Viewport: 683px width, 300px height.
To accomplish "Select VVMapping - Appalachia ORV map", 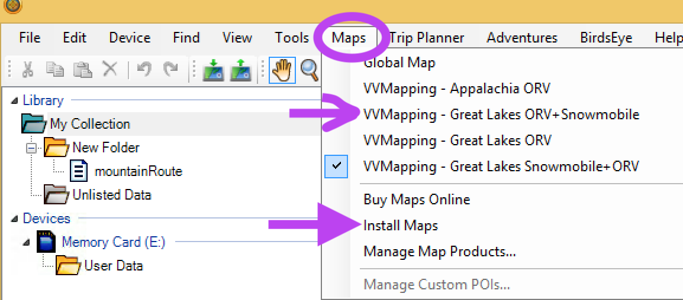I will coord(457,89).
